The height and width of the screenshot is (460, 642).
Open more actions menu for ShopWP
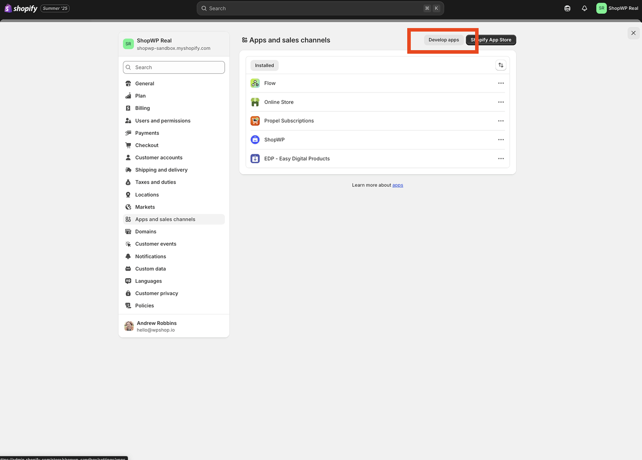[501, 139]
